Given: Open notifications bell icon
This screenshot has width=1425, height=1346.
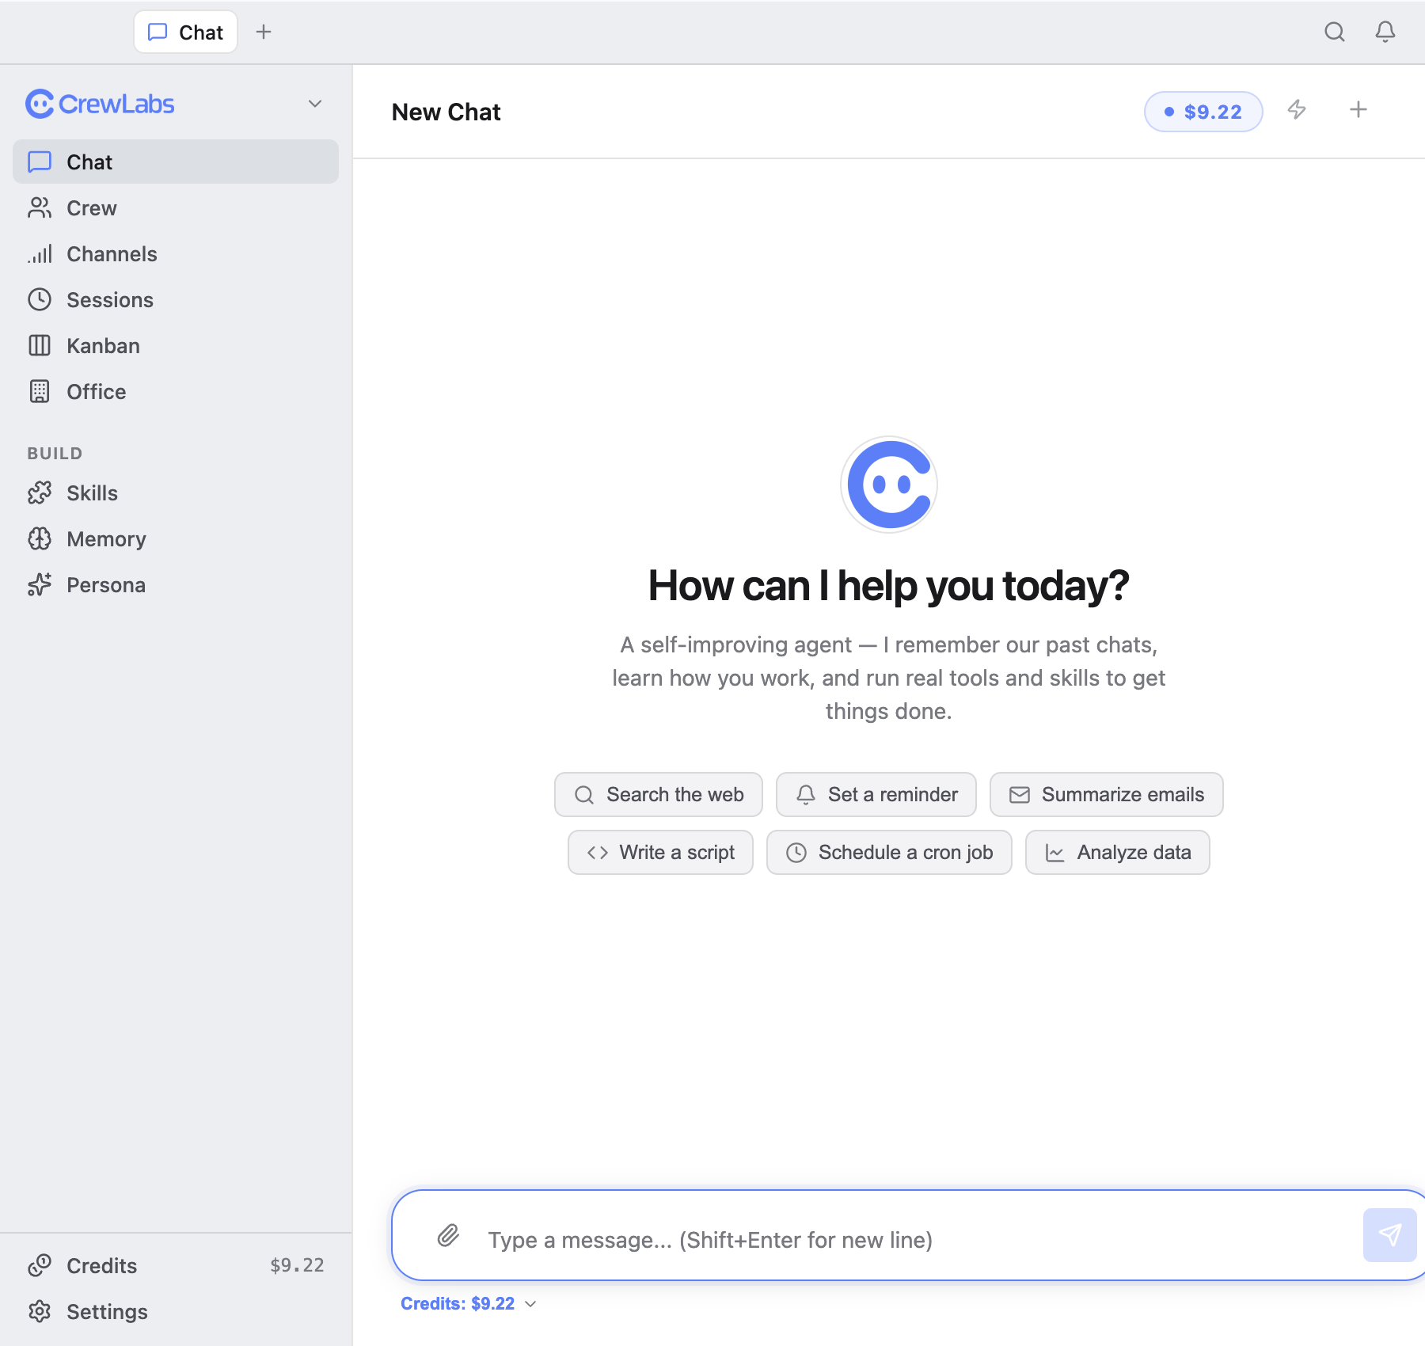Looking at the screenshot, I should click(1385, 32).
